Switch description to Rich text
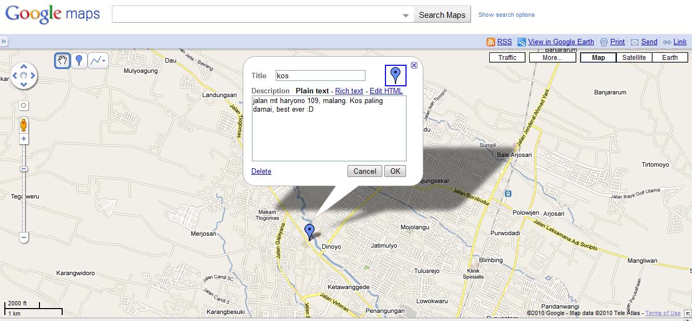This screenshot has width=692, height=321. [x=349, y=91]
